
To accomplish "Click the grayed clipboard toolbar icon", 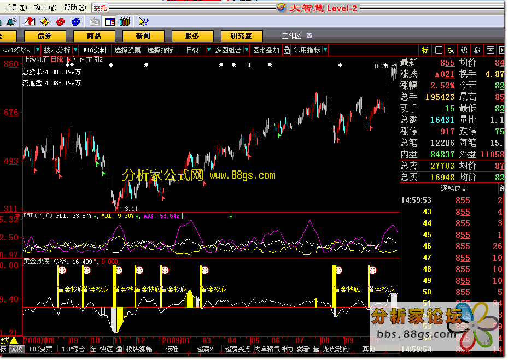I will [94, 22].
